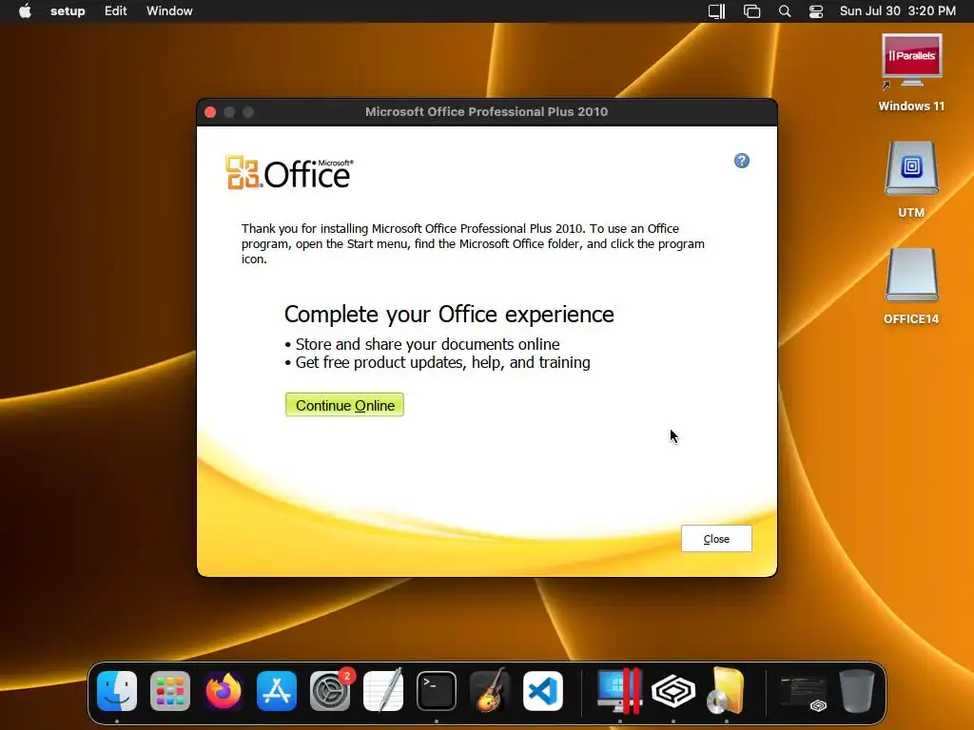974x730 pixels.
Task: Open App Store from the Dock
Action: pos(277,691)
